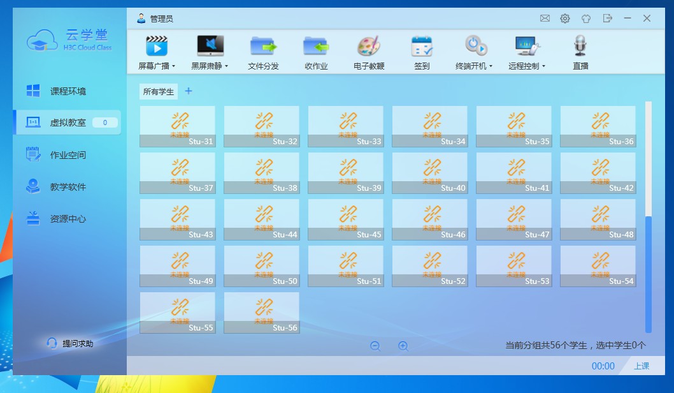Click the 管理员 account name

click(161, 19)
